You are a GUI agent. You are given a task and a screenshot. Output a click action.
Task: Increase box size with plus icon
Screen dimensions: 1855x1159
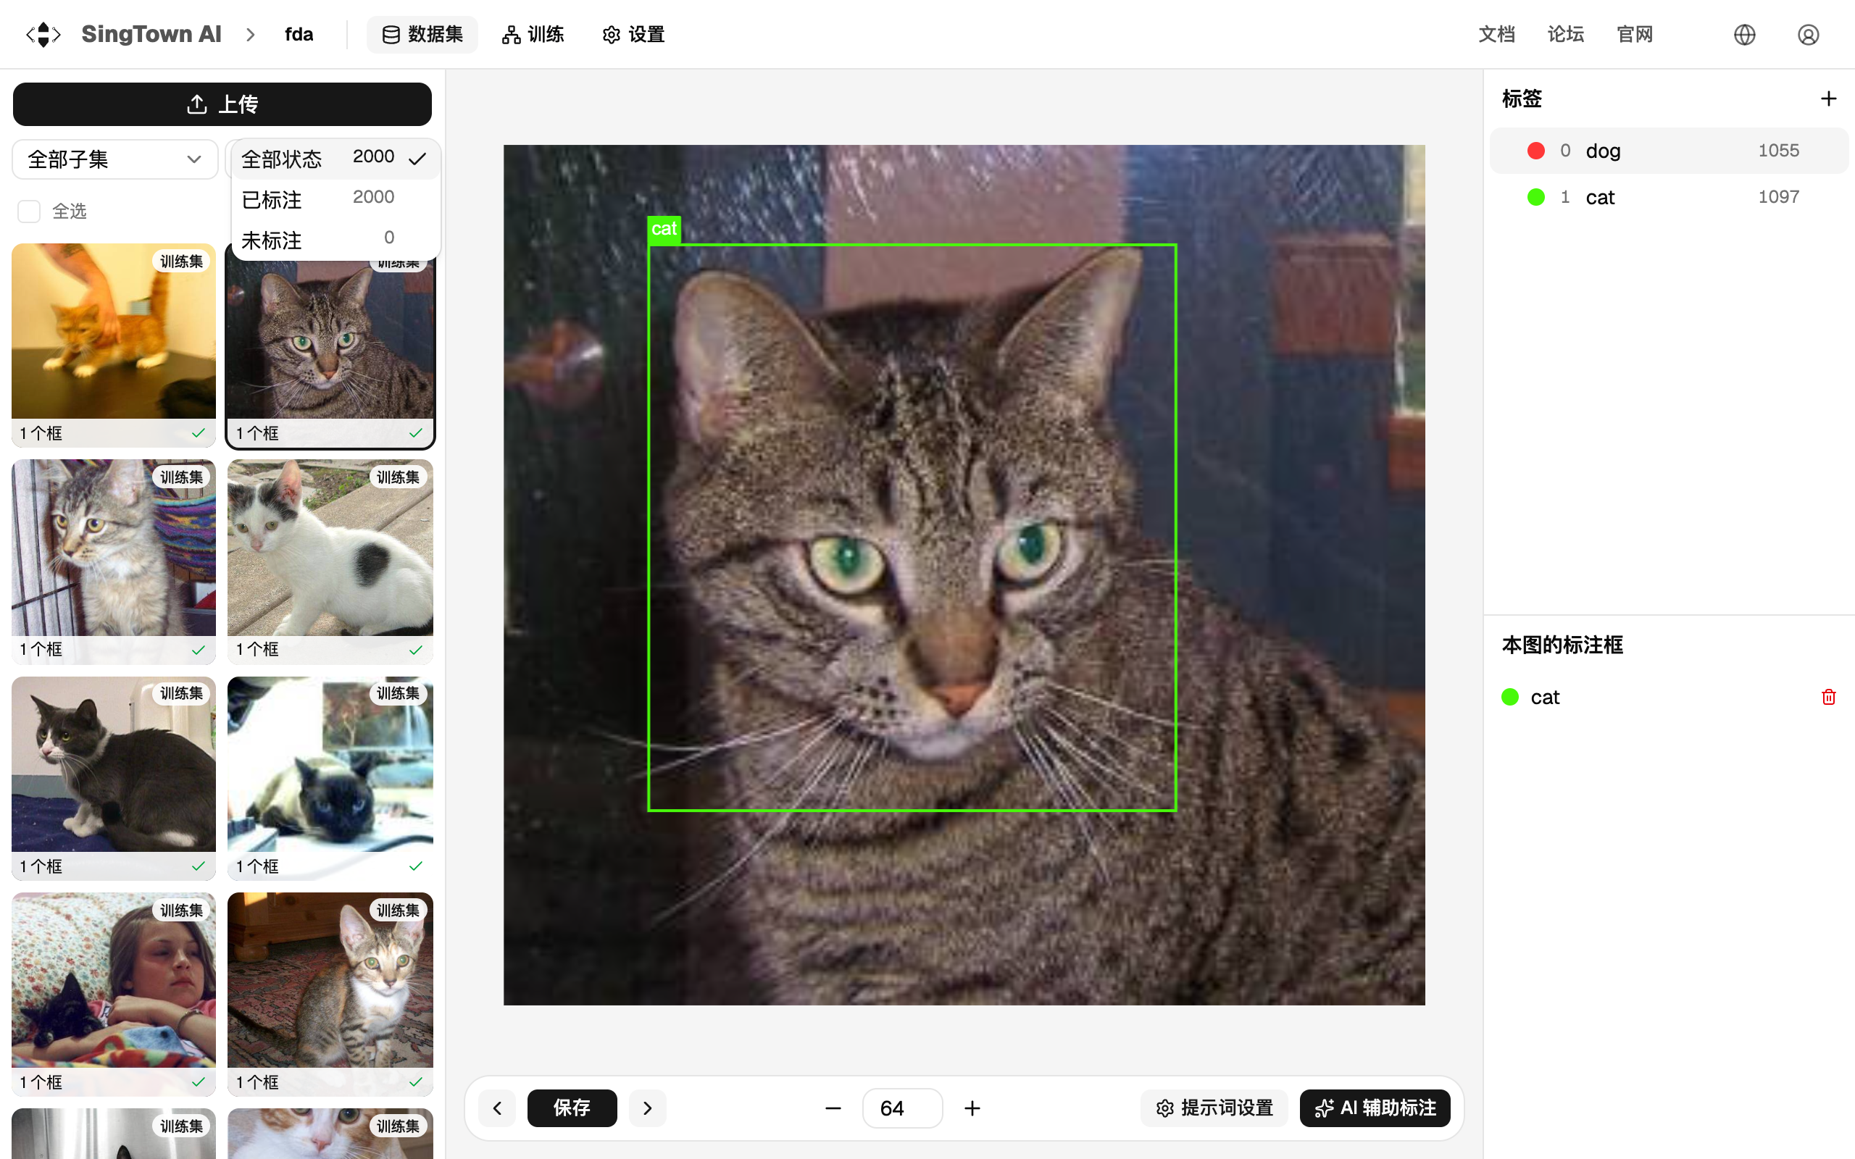point(972,1108)
